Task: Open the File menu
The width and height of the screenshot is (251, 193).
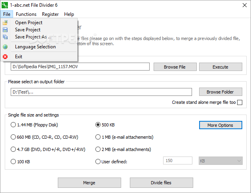Action: [x=7, y=14]
